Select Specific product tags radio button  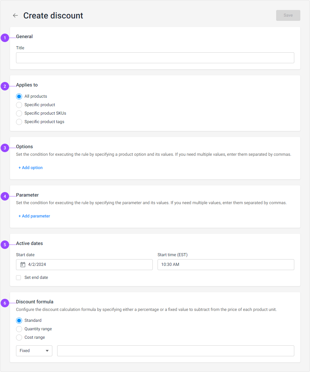click(19, 122)
